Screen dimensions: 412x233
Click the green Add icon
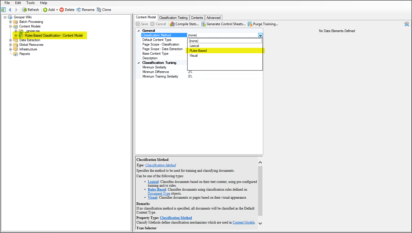coord(45,10)
